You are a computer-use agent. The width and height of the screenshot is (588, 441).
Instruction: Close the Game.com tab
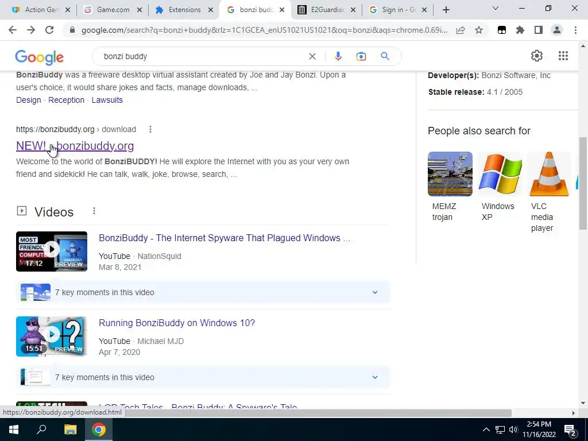coord(139,10)
